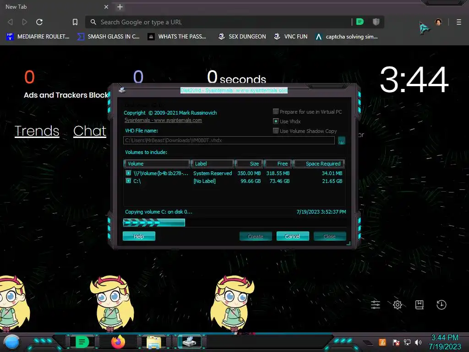
Task: Click the copy progress bar
Action: point(235,222)
